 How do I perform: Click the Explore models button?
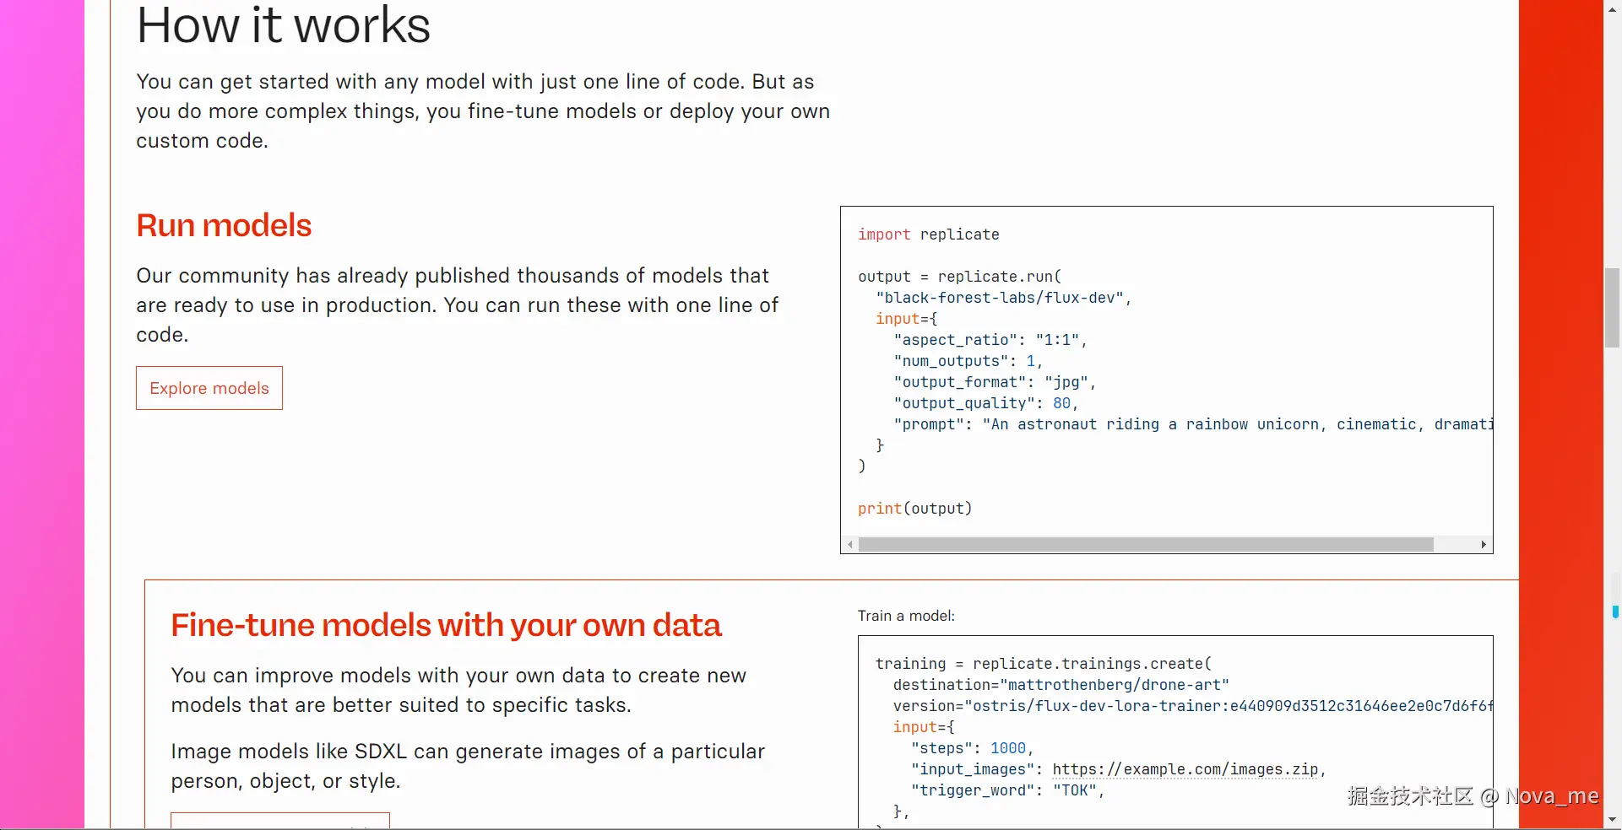209,388
